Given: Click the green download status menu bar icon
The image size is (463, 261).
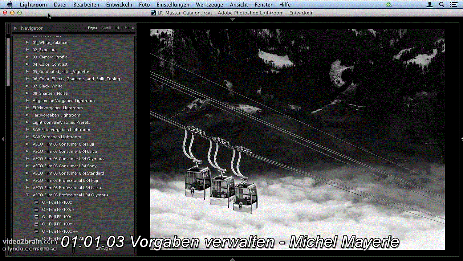Looking at the screenshot, I should (389, 4).
